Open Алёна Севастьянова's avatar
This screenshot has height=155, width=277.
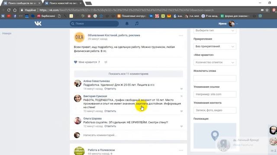pos(77,83)
